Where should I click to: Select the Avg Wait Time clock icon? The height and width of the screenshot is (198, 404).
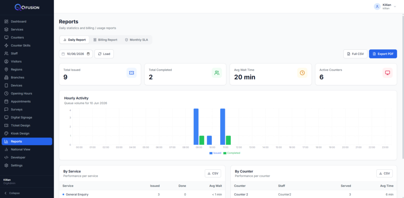click(x=302, y=73)
